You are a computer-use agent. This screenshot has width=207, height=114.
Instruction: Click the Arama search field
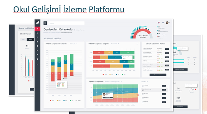click(x=66, y=23)
